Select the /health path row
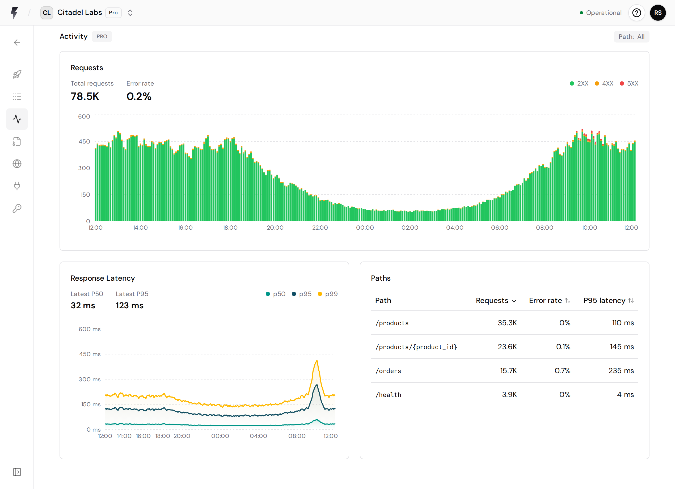The image size is (675, 489). [504, 395]
